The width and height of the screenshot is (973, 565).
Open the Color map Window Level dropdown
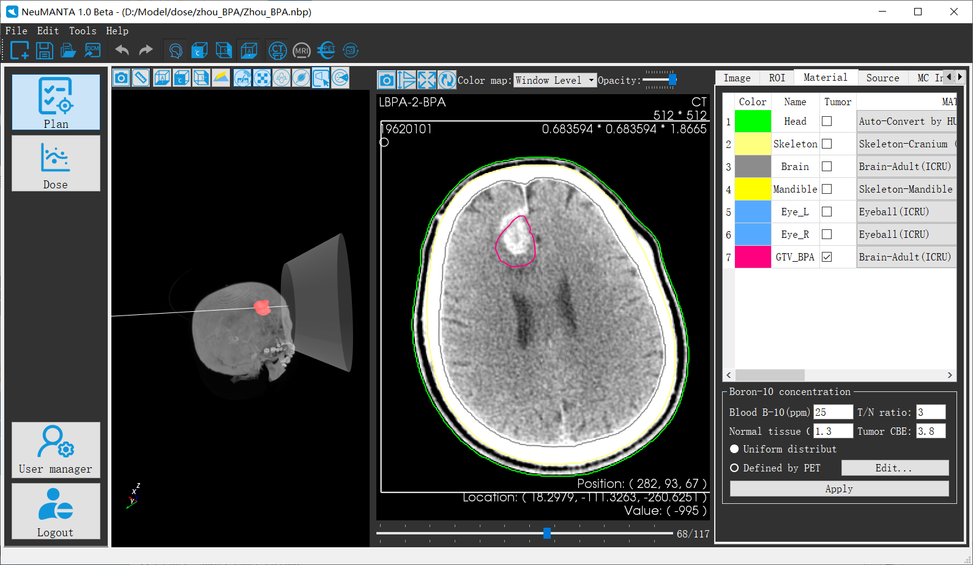(x=554, y=80)
